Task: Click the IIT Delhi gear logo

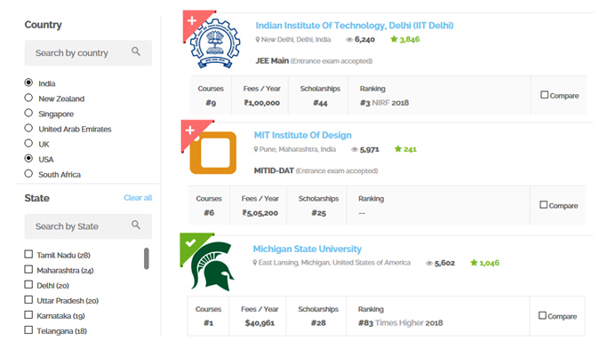Action: [215, 43]
